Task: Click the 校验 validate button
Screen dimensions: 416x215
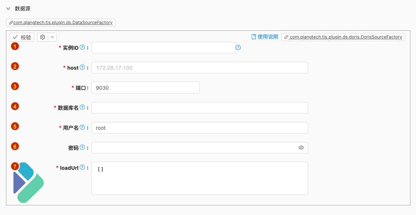Action: tap(22, 37)
